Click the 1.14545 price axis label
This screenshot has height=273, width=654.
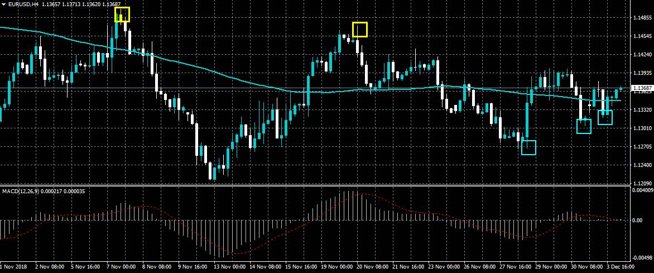pos(642,36)
